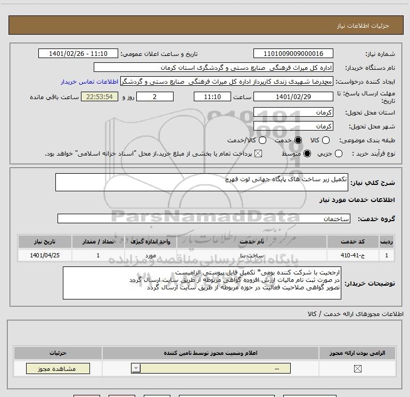
Task: Click the اطلاعات خدمات مورد نیاز heading
Action: click(x=357, y=200)
